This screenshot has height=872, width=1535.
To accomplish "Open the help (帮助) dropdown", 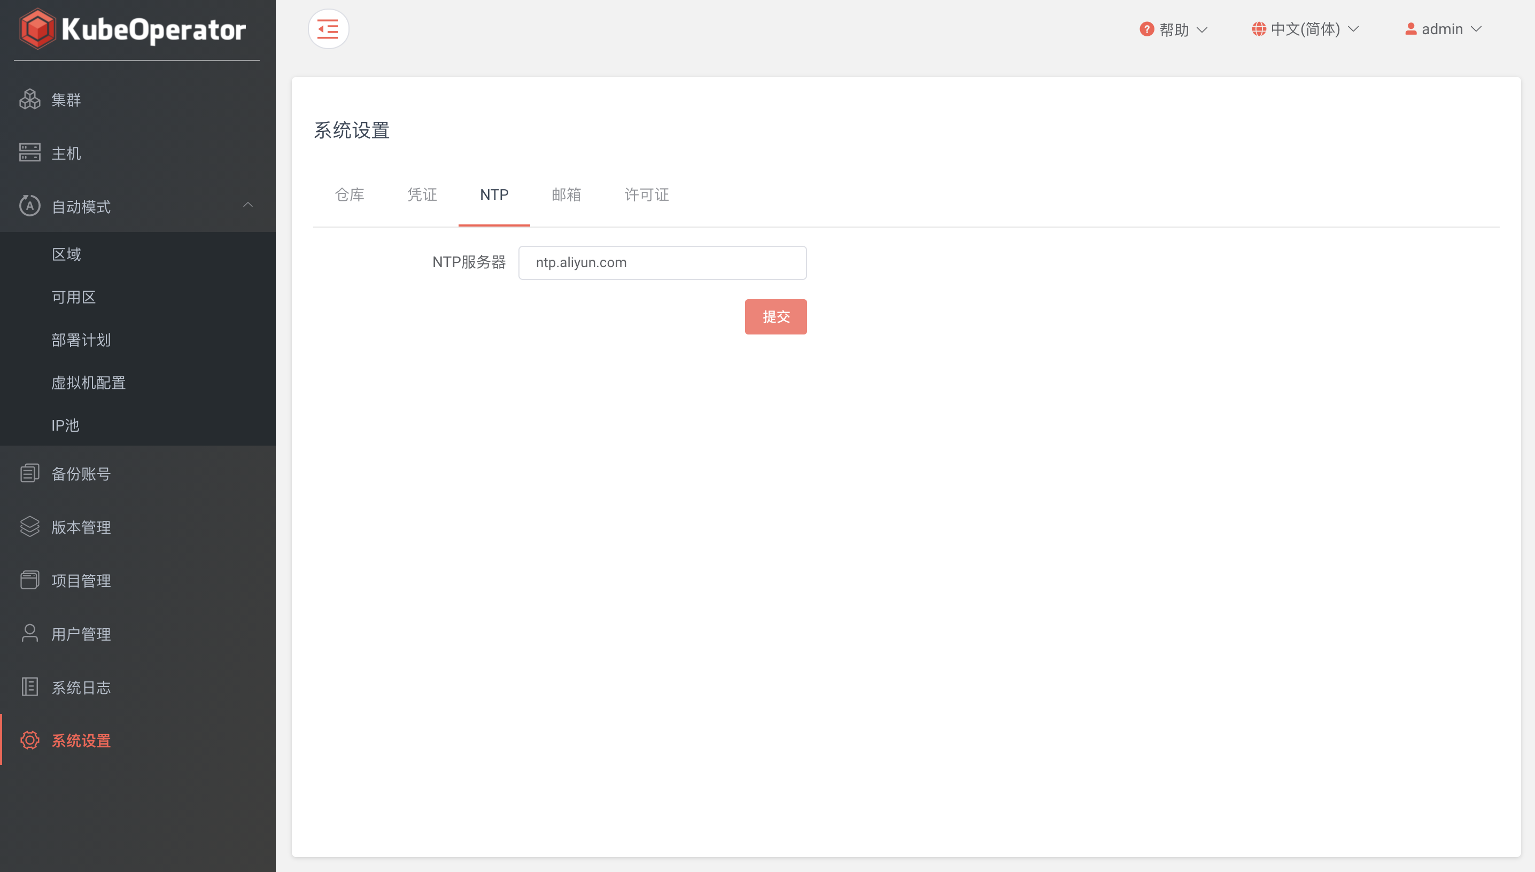I will 1173,29.
